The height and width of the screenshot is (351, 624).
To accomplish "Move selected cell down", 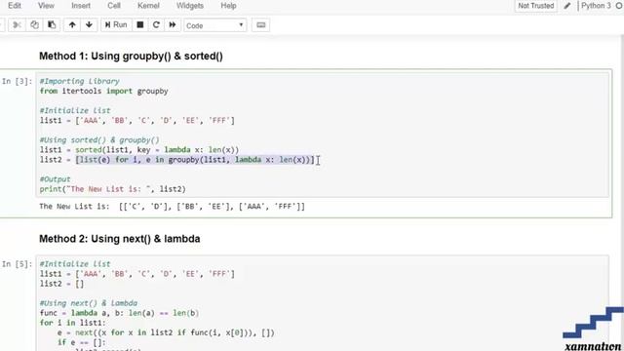I will point(89,25).
